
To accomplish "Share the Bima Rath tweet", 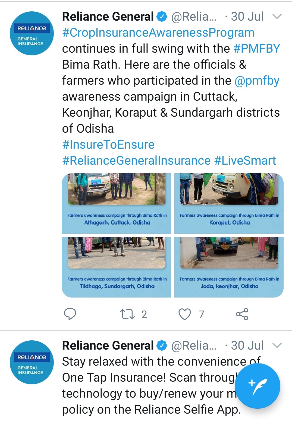I will pyautogui.click(x=242, y=314).
